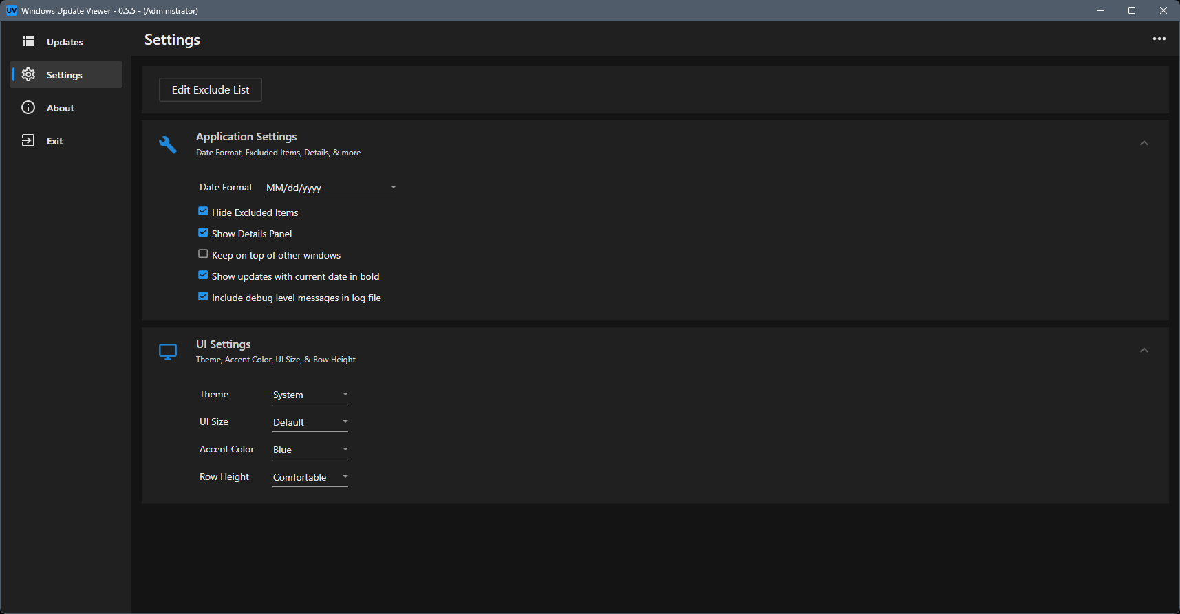Image resolution: width=1180 pixels, height=614 pixels.
Task: Click the About info circle icon
Action: (28, 107)
